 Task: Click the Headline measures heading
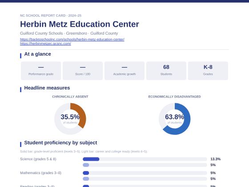pos(47,88)
